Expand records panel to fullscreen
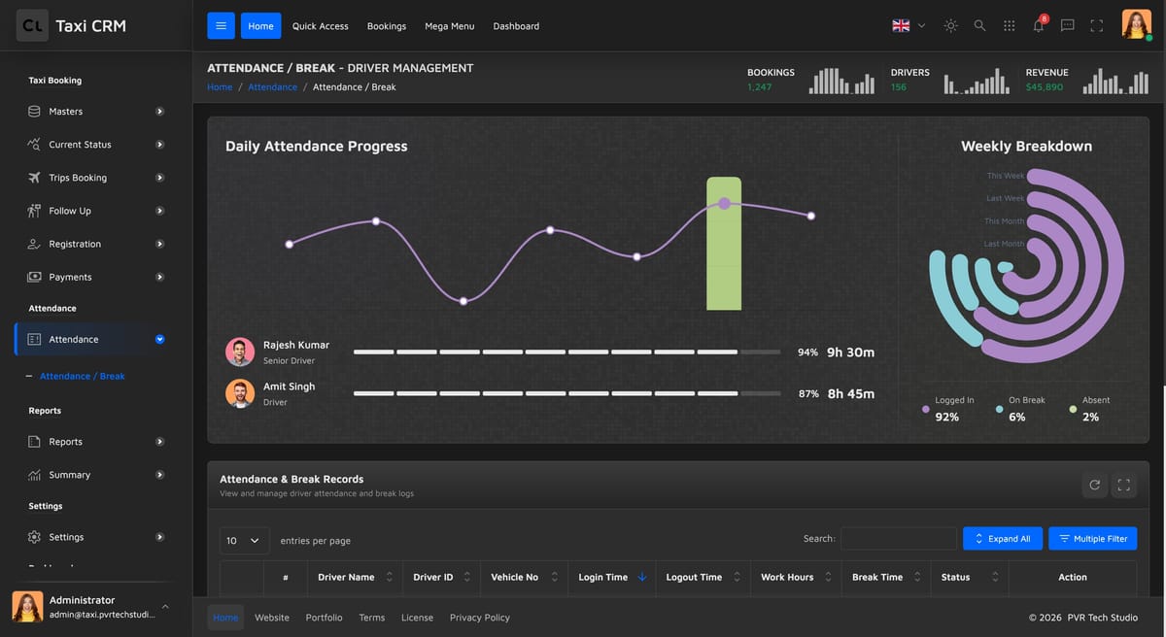 click(1124, 485)
